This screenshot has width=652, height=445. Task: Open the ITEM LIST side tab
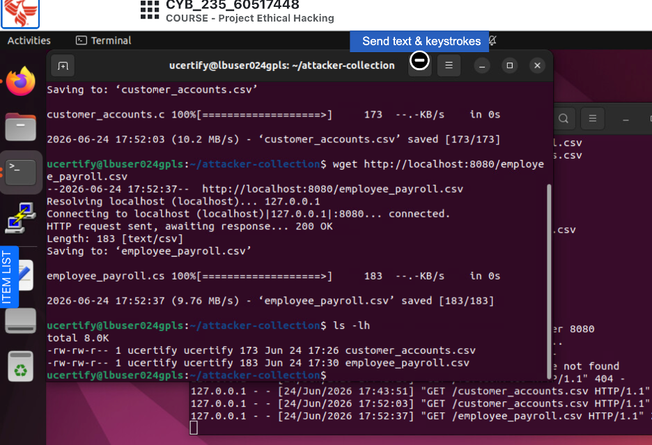(9, 277)
